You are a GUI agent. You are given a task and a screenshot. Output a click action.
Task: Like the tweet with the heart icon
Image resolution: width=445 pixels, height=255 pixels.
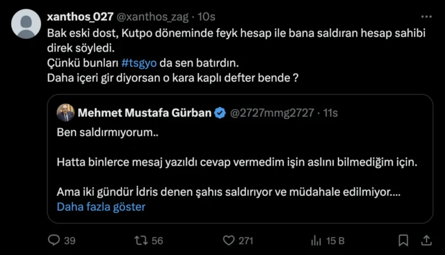pos(230,240)
